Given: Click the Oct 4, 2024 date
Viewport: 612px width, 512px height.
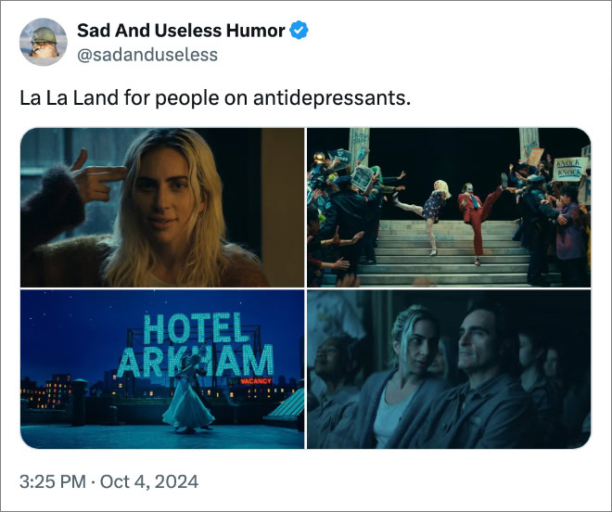Looking at the screenshot, I should click(x=149, y=481).
